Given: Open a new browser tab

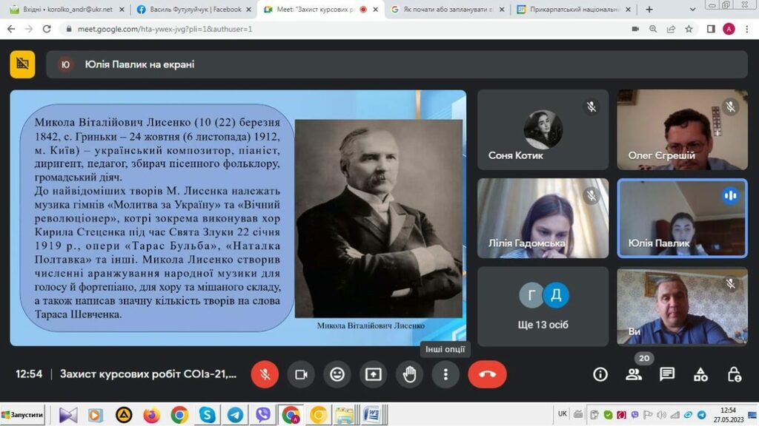Looking at the screenshot, I should (650, 10).
